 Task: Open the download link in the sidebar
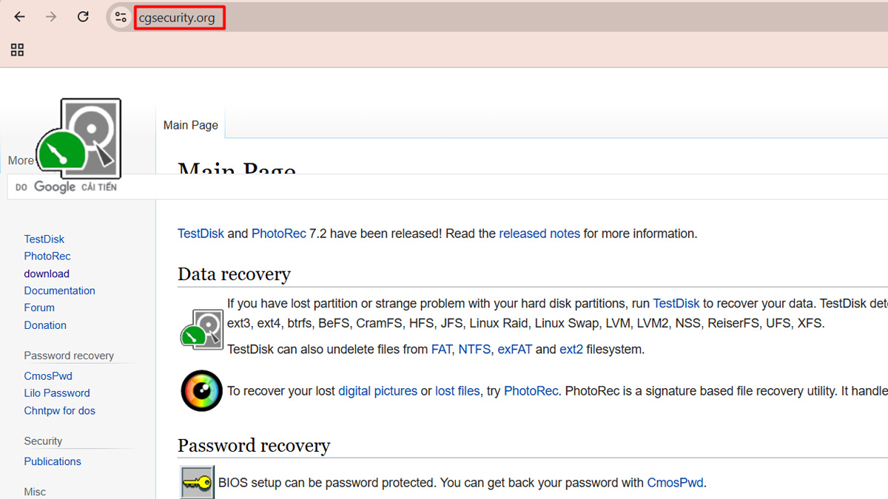(x=47, y=274)
